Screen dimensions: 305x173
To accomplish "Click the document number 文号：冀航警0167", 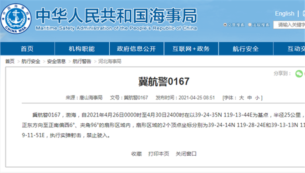I will pyautogui.click(x=129, y=98).
